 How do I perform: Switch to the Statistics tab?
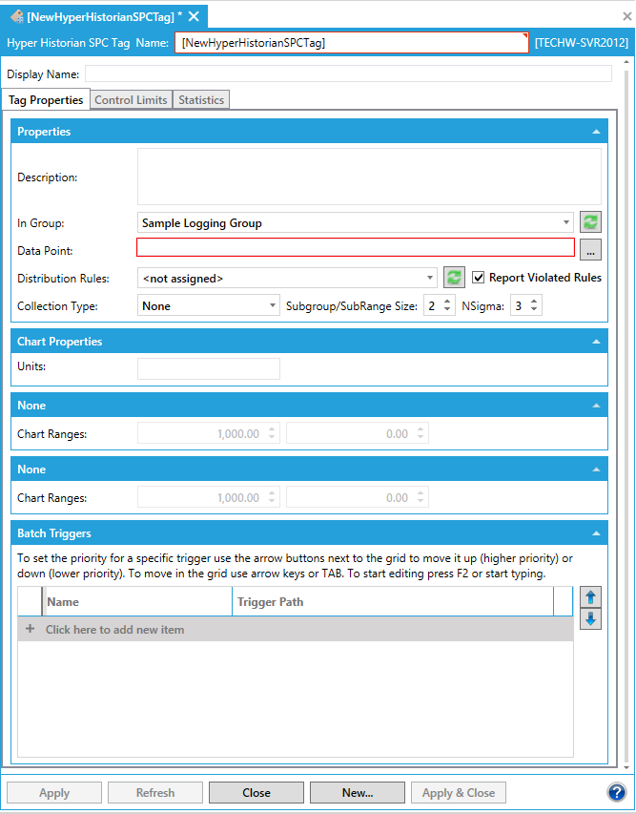click(x=201, y=100)
